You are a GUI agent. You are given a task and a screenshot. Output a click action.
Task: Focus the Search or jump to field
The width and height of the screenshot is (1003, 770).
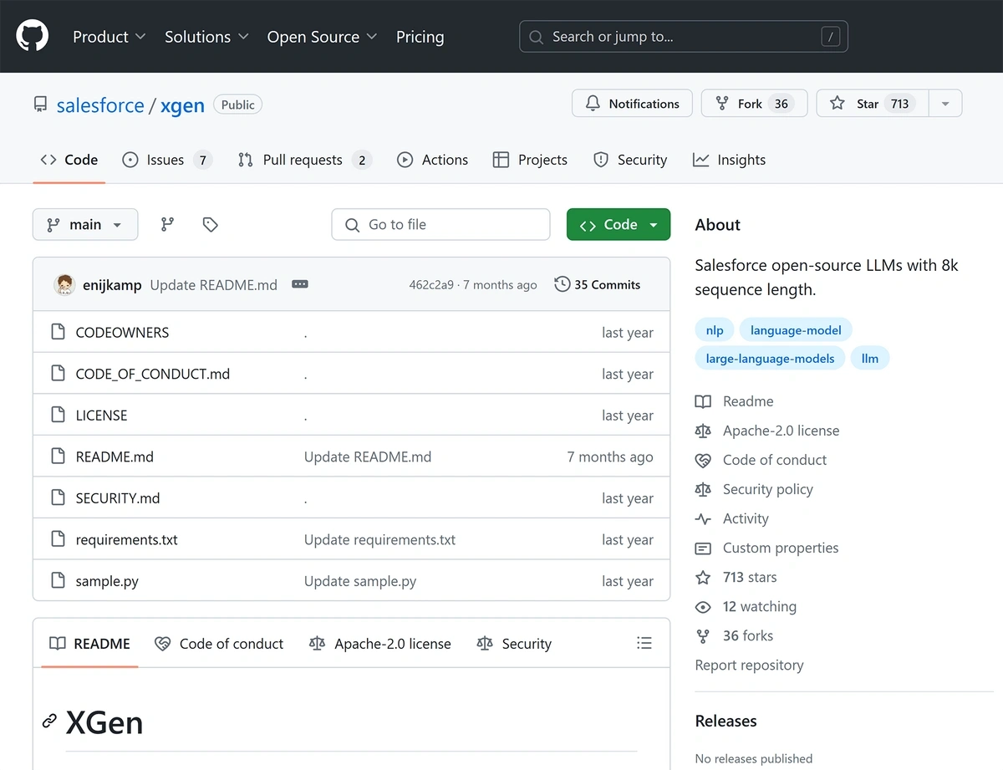coord(684,37)
